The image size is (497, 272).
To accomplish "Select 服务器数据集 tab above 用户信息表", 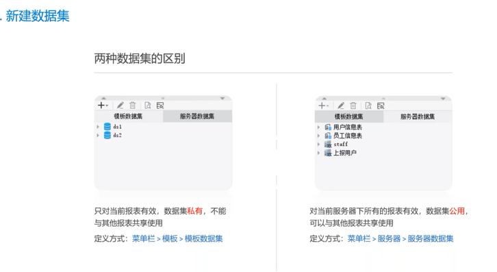I will point(418,116).
